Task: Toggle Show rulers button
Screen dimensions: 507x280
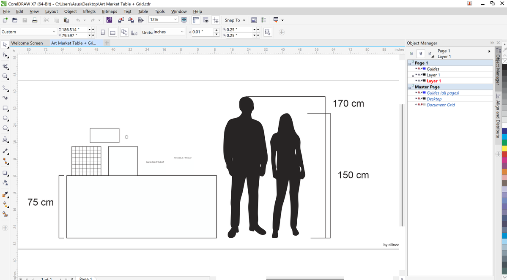Action: (x=196, y=20)
